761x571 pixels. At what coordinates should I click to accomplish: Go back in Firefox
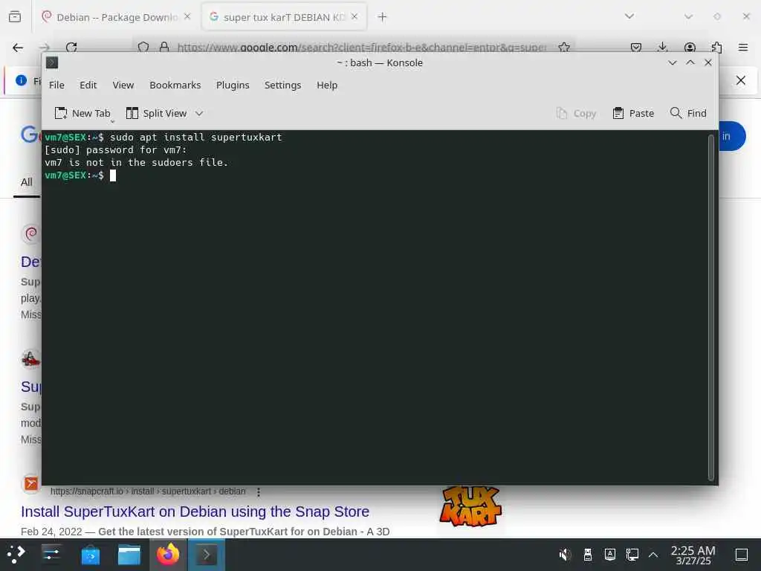coord(18,47)
